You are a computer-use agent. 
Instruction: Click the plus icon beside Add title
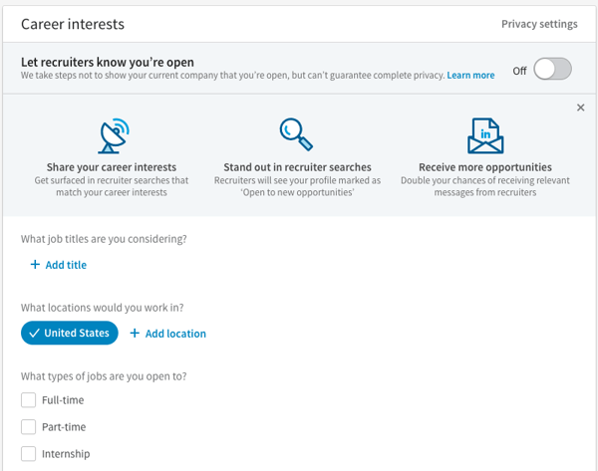[x=35, y=265]
